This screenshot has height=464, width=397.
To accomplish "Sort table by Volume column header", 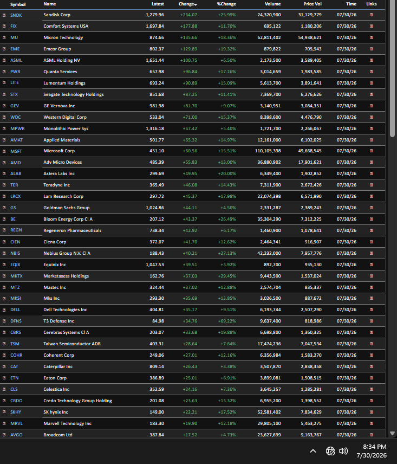I will pyautogui.click(x=272, y=4).
